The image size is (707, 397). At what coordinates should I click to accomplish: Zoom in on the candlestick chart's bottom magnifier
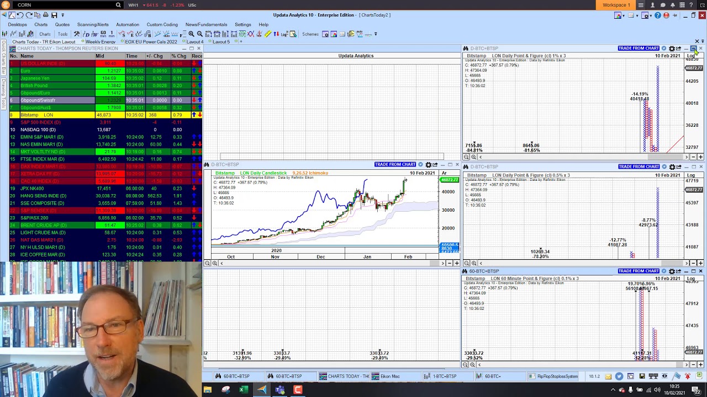[215, 263]
